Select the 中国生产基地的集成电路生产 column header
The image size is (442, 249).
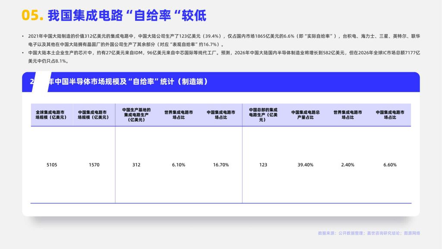click(136, 115)
